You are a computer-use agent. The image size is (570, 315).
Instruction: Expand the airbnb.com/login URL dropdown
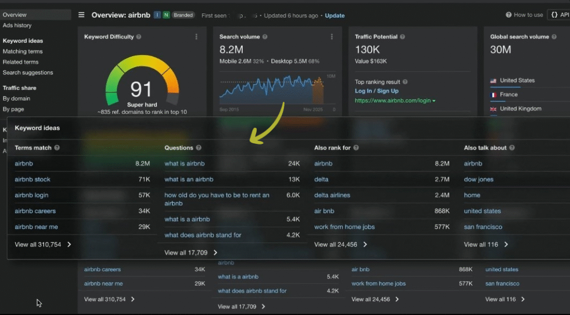click(x=434, y=101)
